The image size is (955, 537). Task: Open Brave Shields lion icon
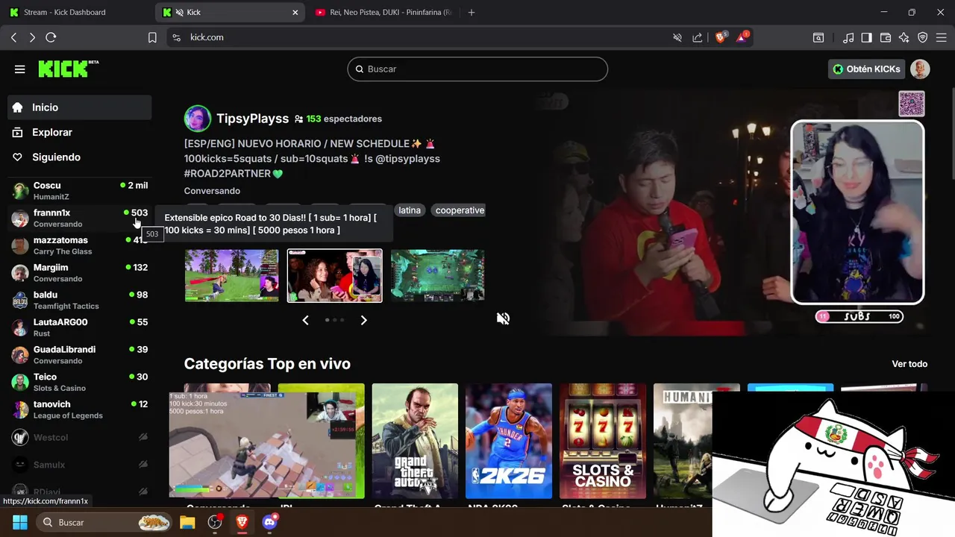point(721,37)
